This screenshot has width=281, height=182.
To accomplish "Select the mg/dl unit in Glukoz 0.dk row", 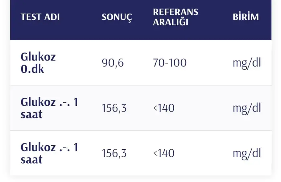I will [x=247, y=63].
